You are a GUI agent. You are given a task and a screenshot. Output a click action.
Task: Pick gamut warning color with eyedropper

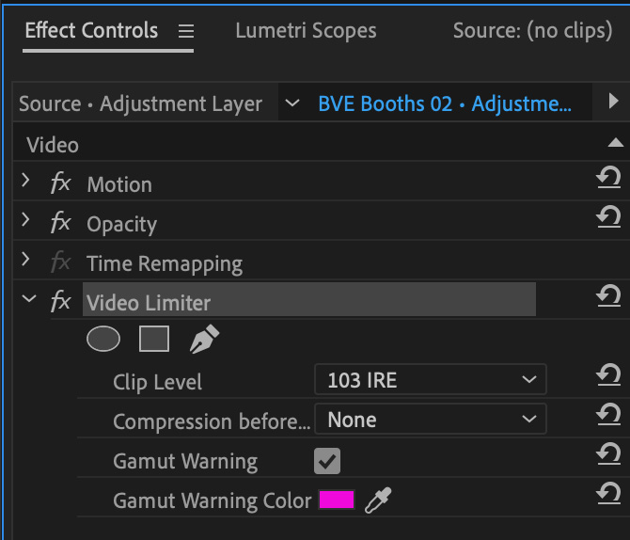click(x=378, y=500)
